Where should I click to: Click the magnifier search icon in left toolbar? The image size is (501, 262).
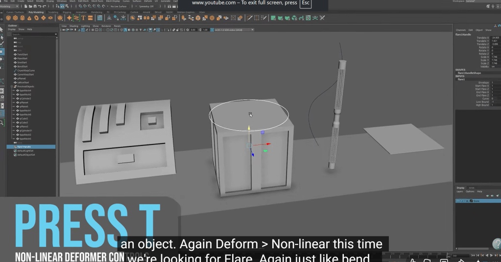pos(2,123)
